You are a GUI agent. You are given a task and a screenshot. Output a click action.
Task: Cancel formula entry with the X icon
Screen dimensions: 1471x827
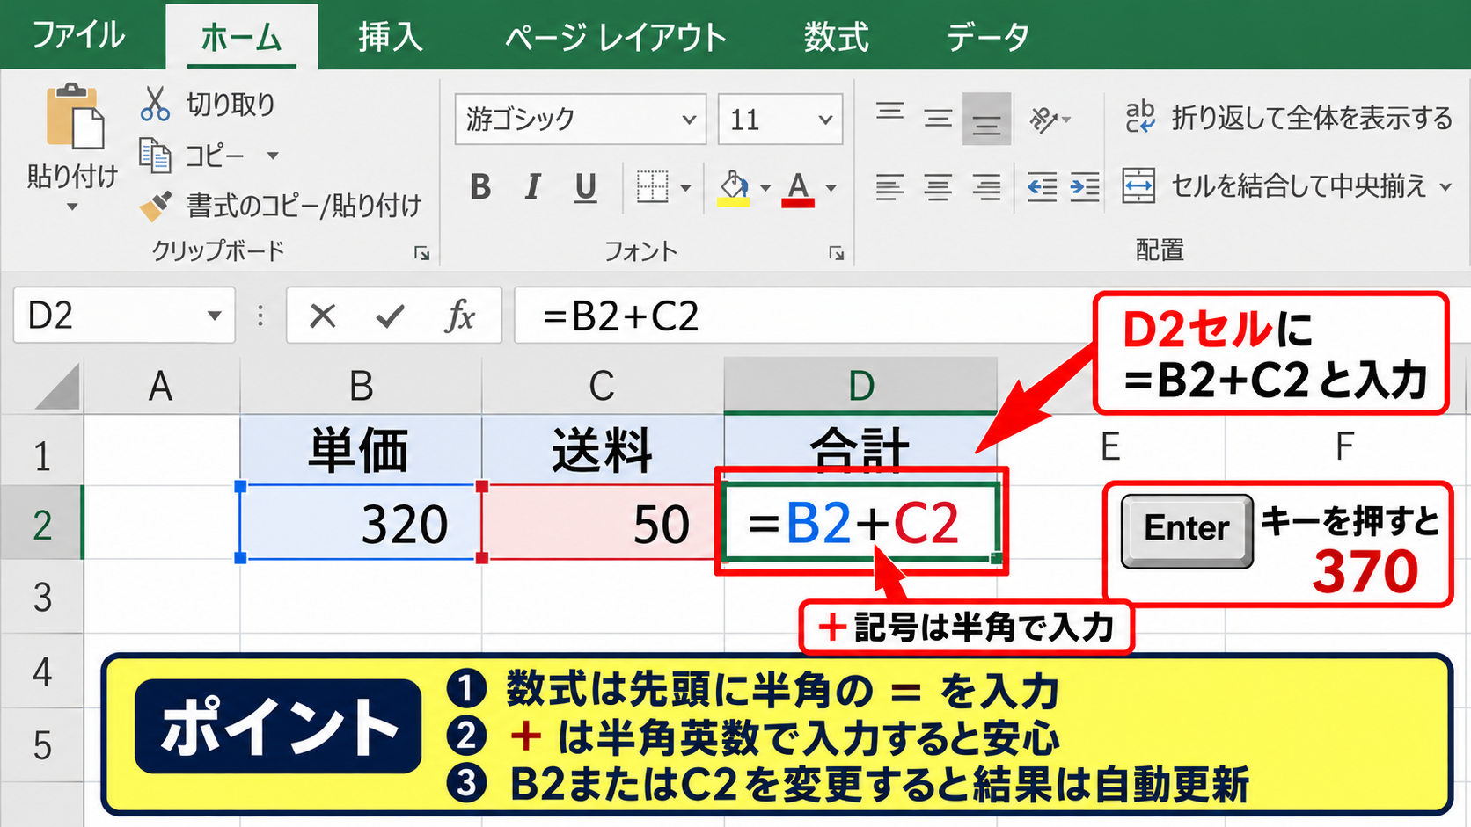pos(323,316)
